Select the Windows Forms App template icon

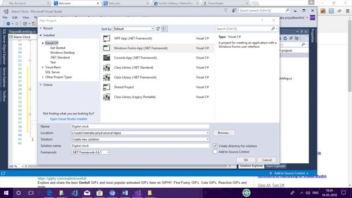click(107, 48)
